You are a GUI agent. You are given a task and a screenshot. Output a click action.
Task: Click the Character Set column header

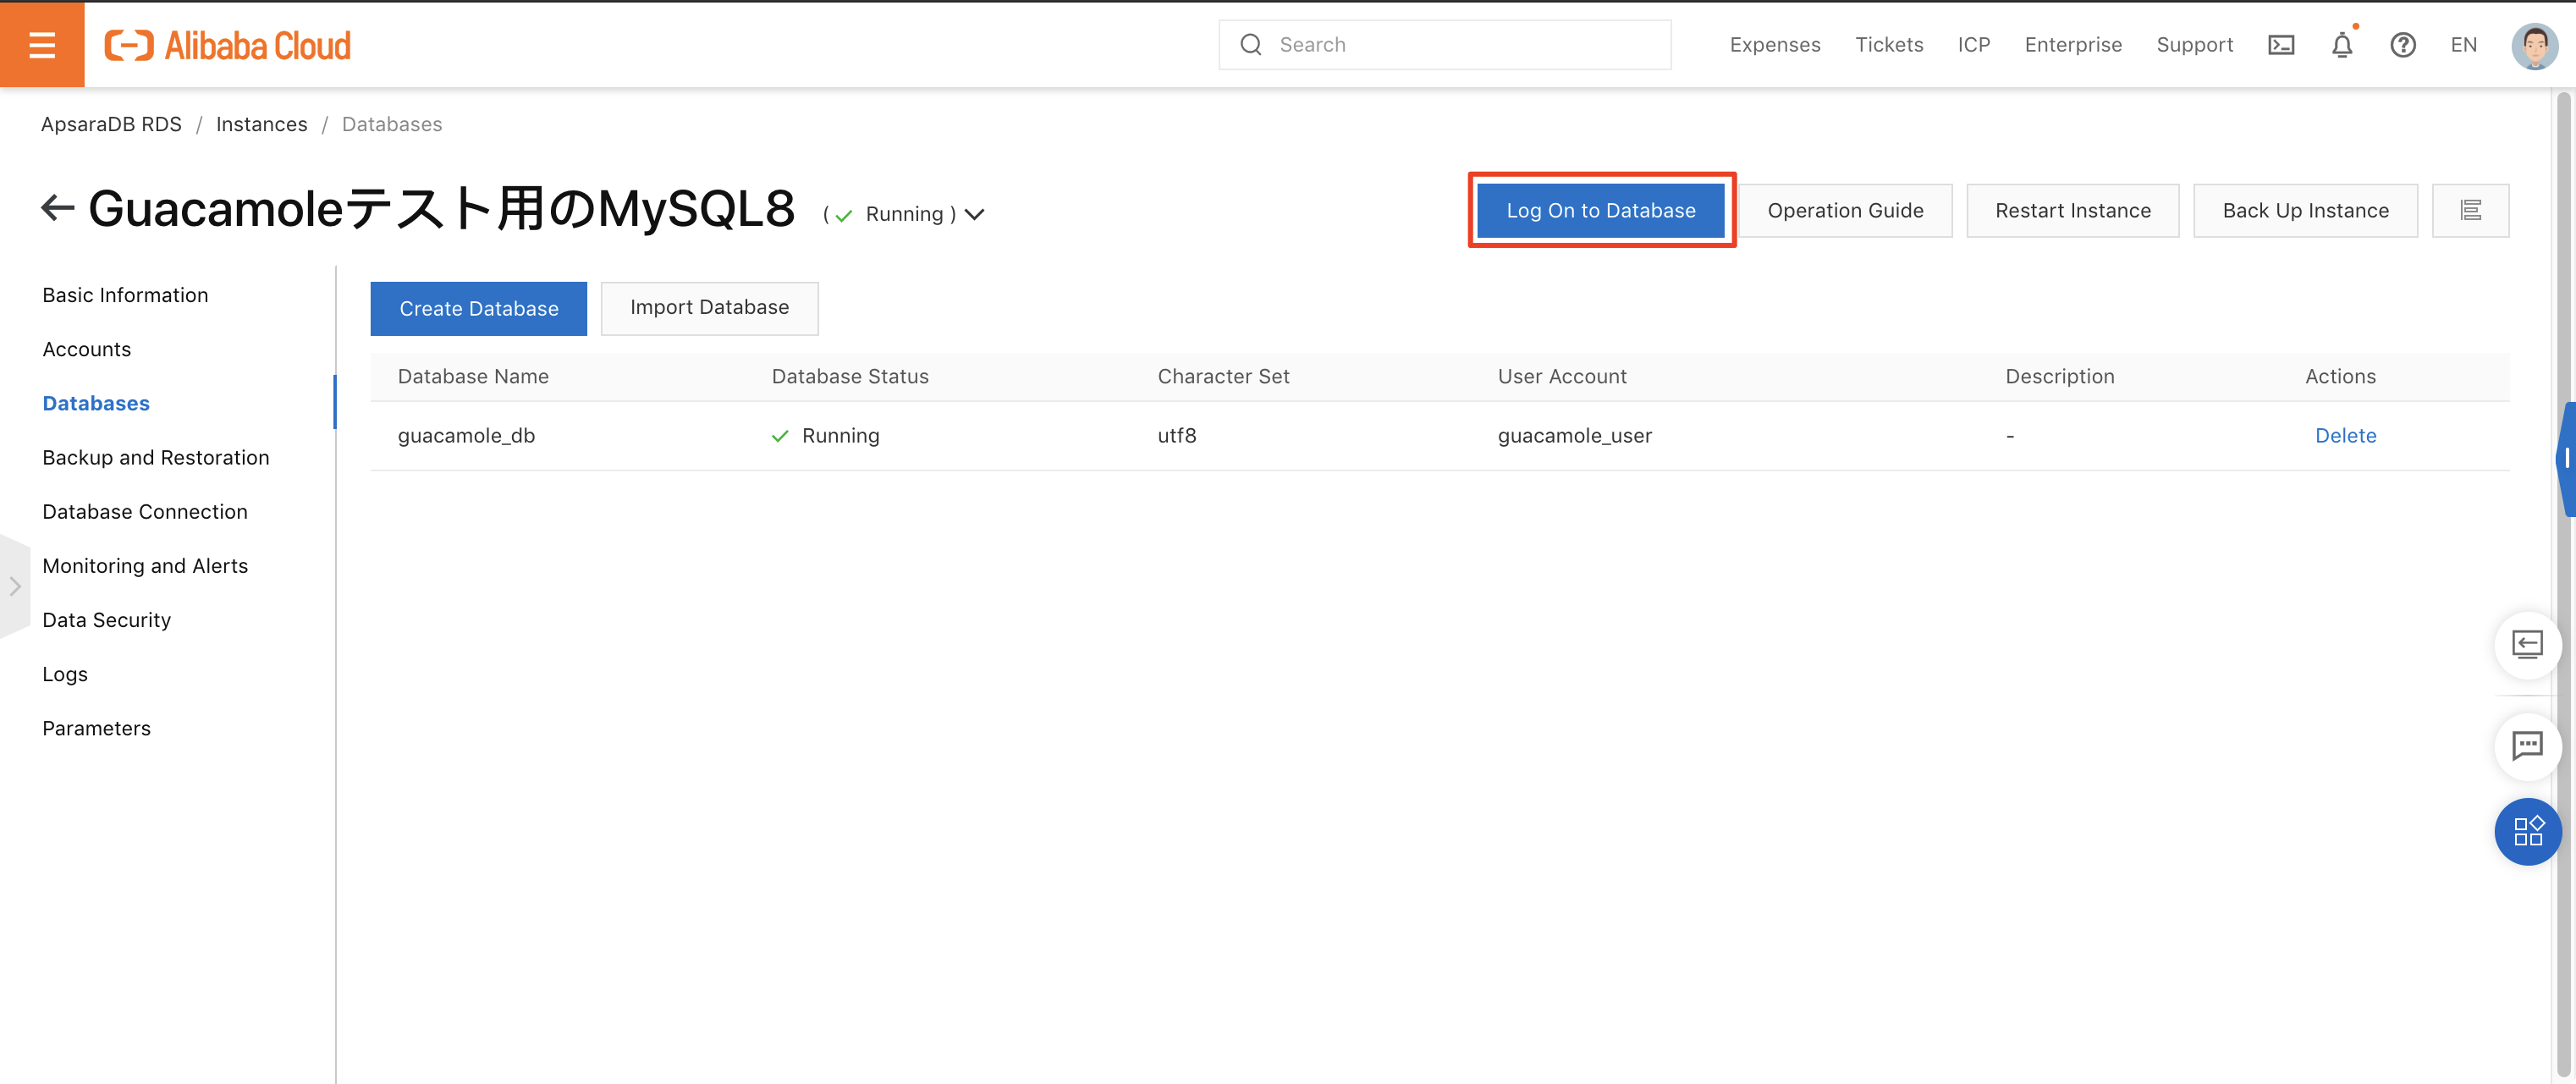(x=1223, y=376)
